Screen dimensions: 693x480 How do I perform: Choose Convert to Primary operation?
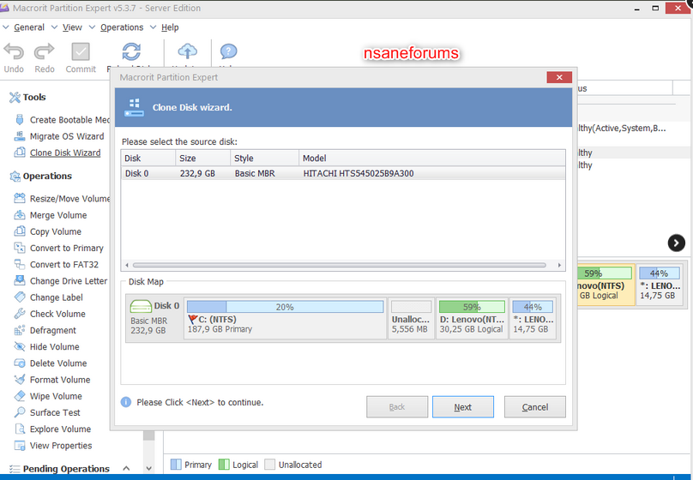[59, 249]
